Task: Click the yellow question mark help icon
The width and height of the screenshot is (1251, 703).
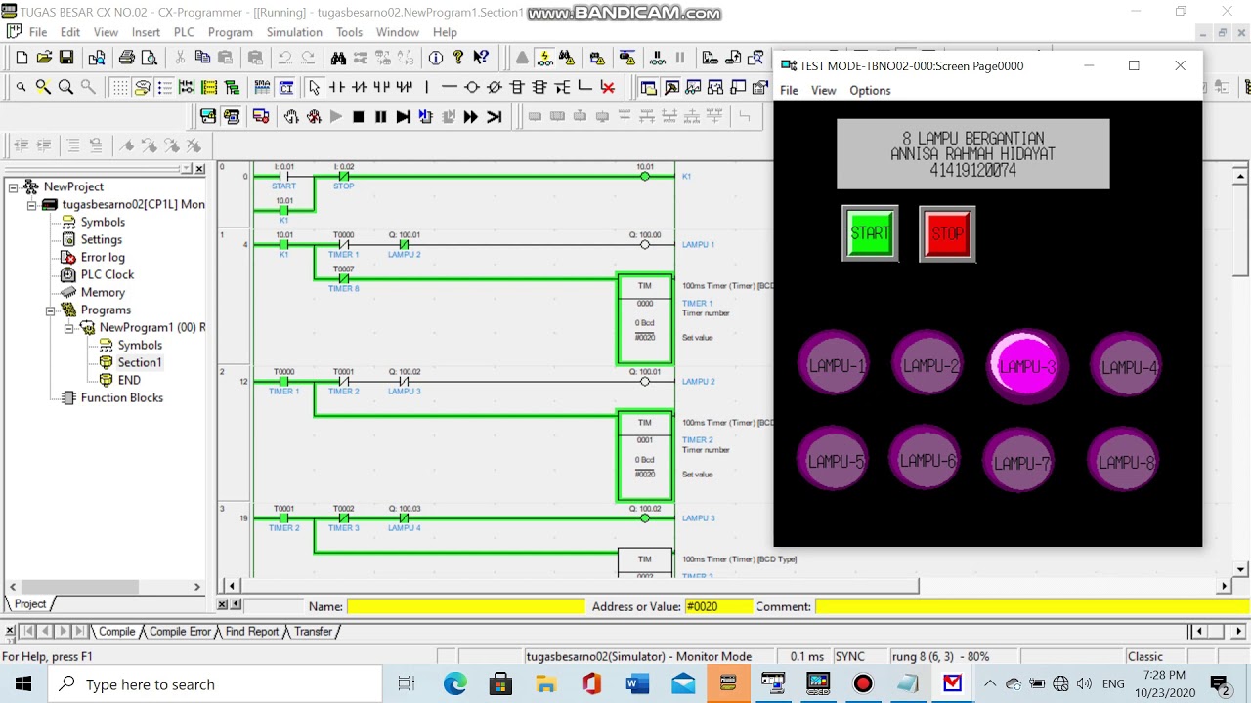Action: coord(458,58)
